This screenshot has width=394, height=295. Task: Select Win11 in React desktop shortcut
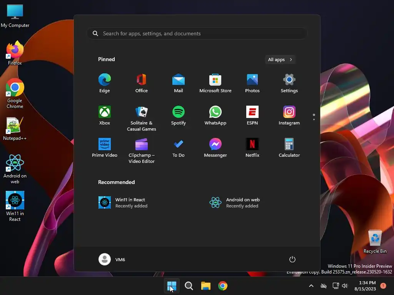(15, 206)
